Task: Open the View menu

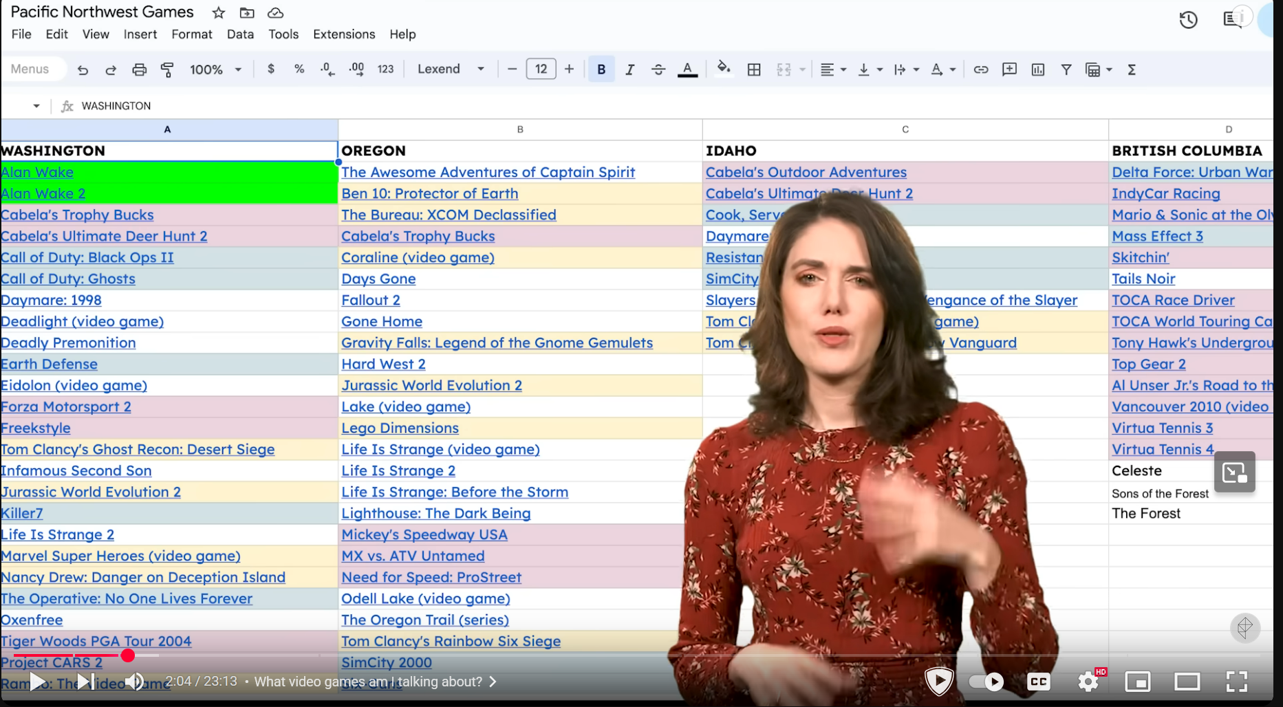Action: pos(96,34)
